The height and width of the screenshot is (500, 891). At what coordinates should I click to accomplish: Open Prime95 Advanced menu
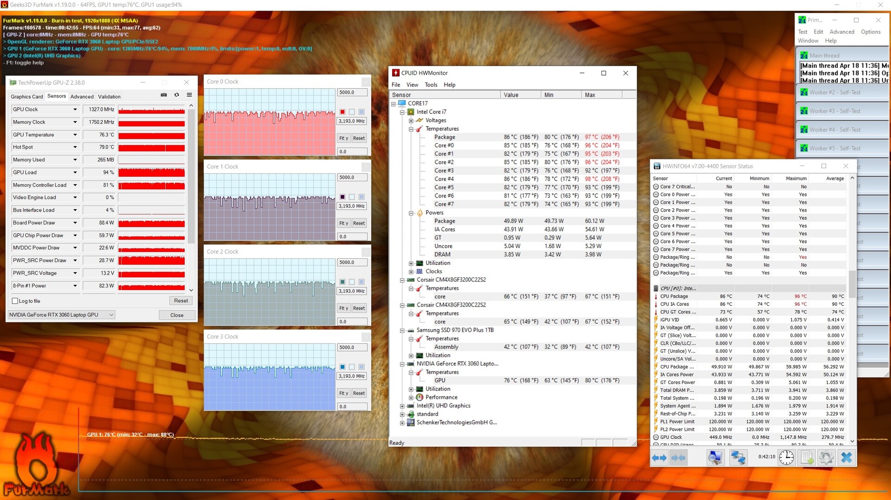tap(842, 32)
